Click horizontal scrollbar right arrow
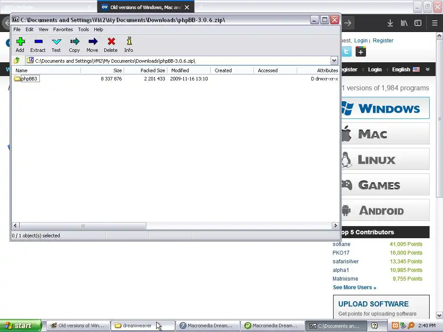The image size is (443, 332). (x=335, y=226)
